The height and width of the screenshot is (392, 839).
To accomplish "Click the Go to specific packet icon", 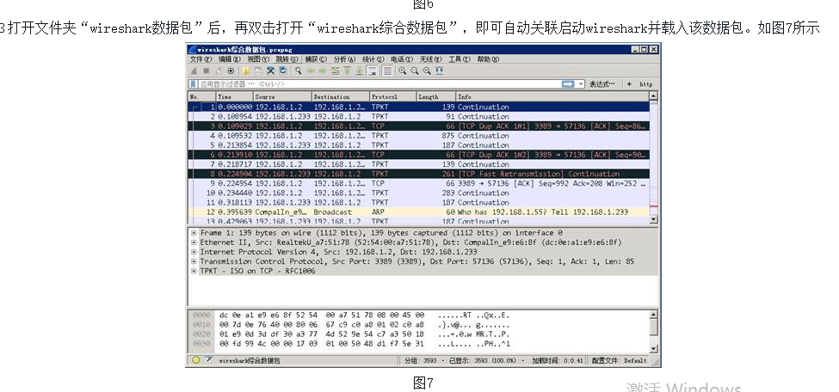I will [x=336, y=71].
